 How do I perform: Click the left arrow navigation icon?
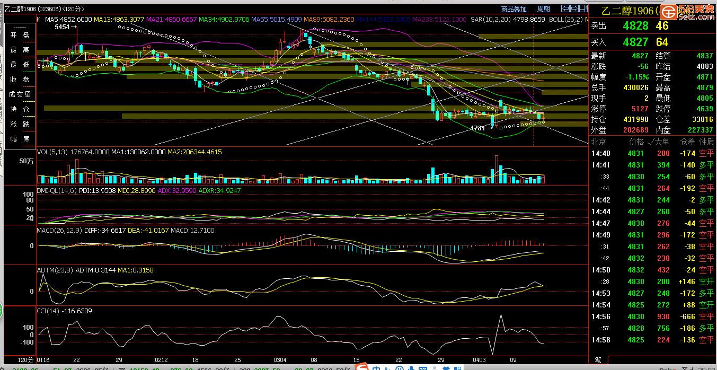click(565, 8)
